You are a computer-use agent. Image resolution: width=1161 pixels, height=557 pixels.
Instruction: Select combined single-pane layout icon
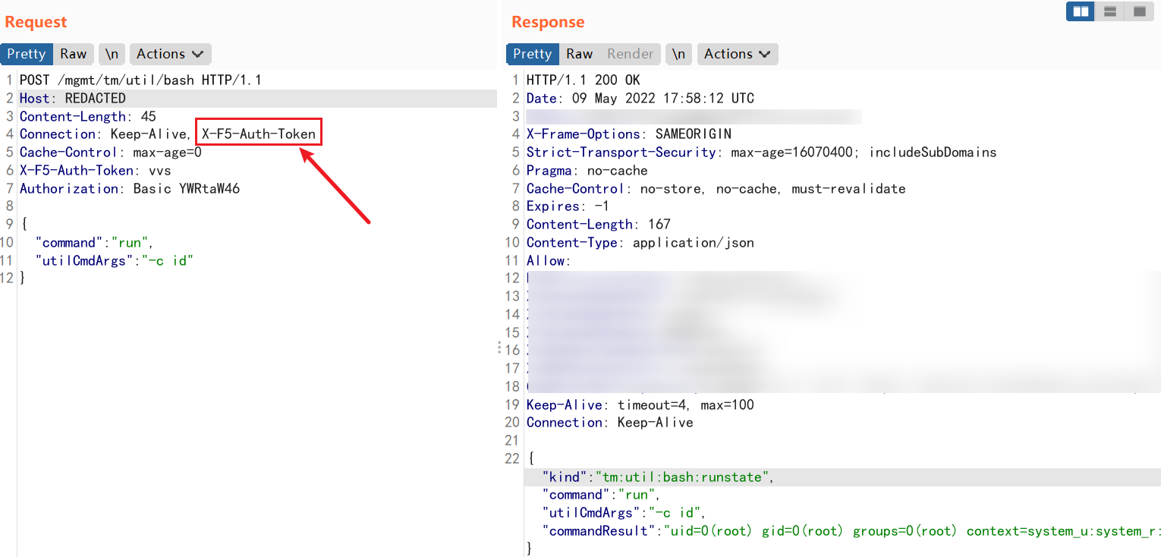click(x=1139, y=11)
